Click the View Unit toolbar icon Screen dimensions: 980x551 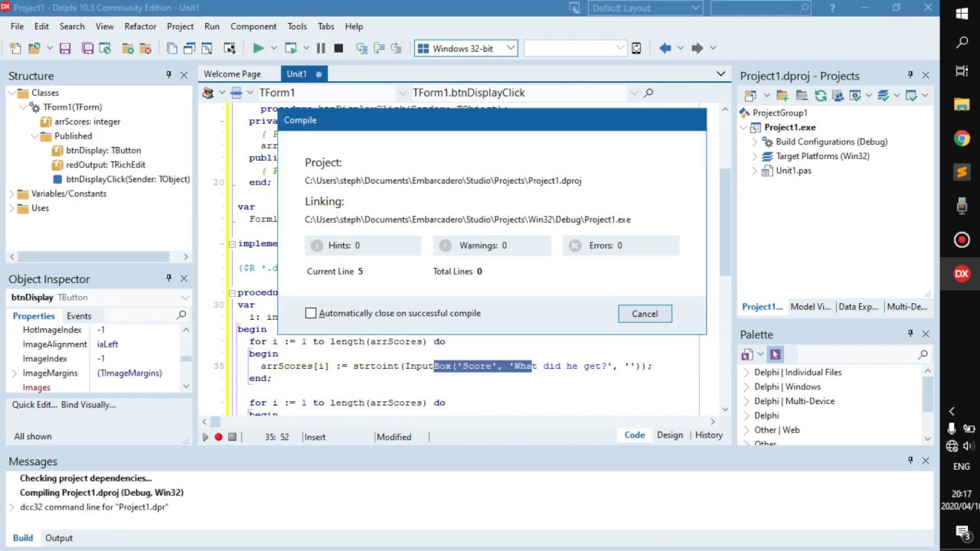tap(172, 48)
